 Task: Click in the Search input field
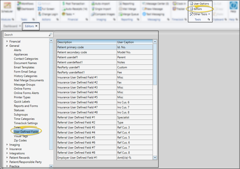coord(25,35)
